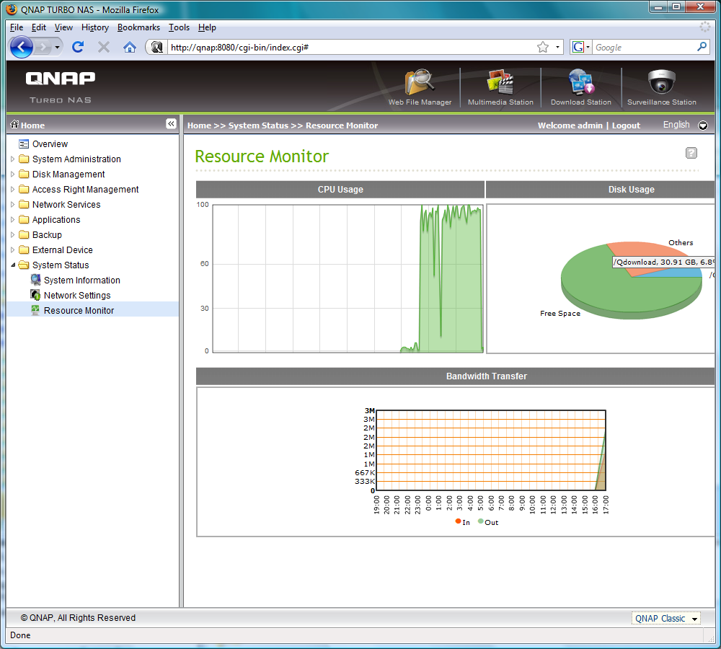Screen dimensions: 721x649
Task: Click Home in the breadcrumb
Action: point(199,125)
